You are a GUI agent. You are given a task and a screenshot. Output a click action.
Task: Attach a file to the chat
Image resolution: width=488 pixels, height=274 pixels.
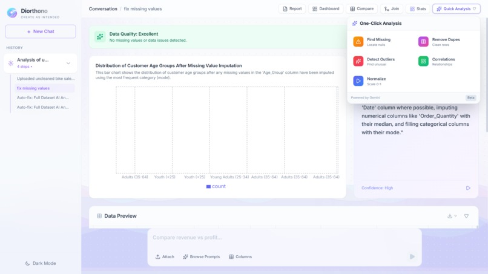(x=165, y=256)
